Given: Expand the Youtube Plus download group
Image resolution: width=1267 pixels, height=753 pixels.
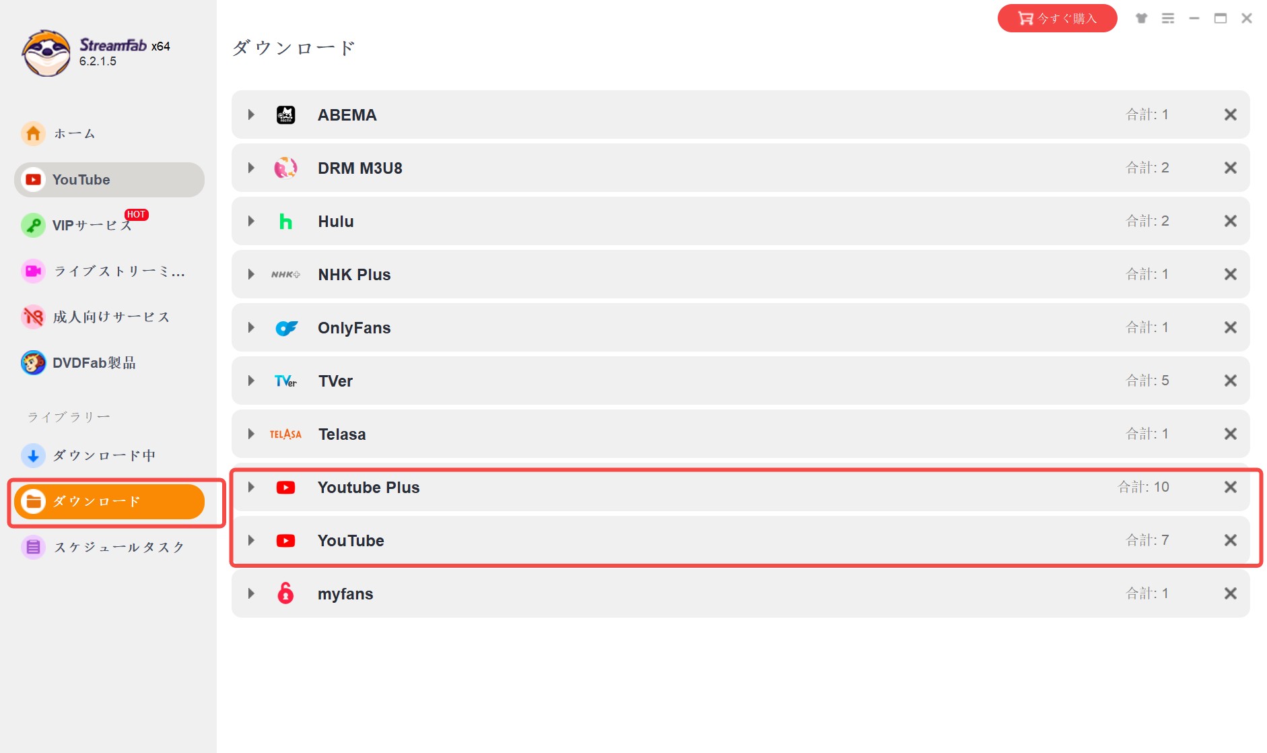Looking at the screenshot, I should pyautogui.click(x=251, y=487).
